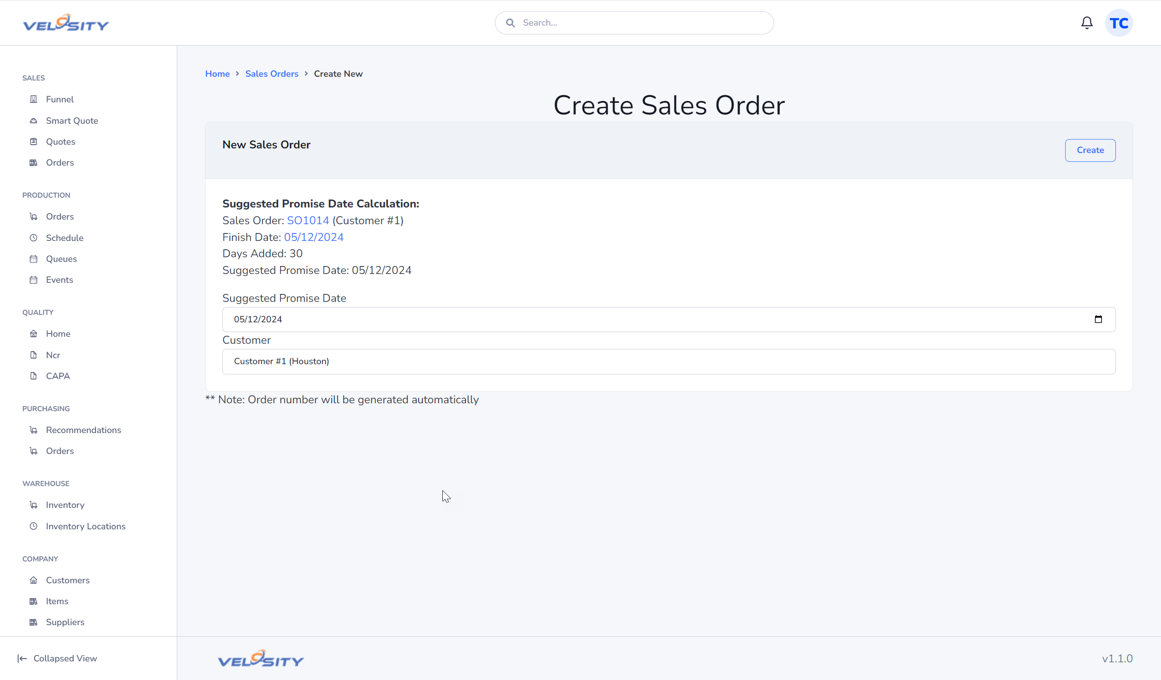Open NCR icon under Quality section

pos(33,354)
